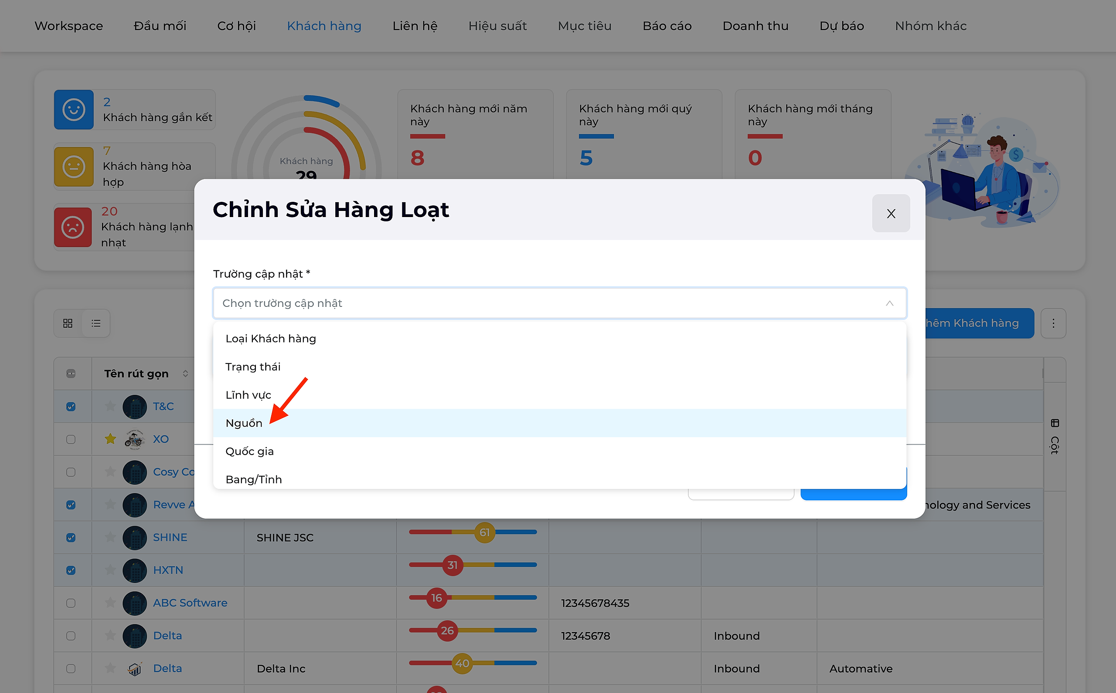
Task: Select Bang/Tỉnh option
Action: pyautogui.click(x=559, y=478)
